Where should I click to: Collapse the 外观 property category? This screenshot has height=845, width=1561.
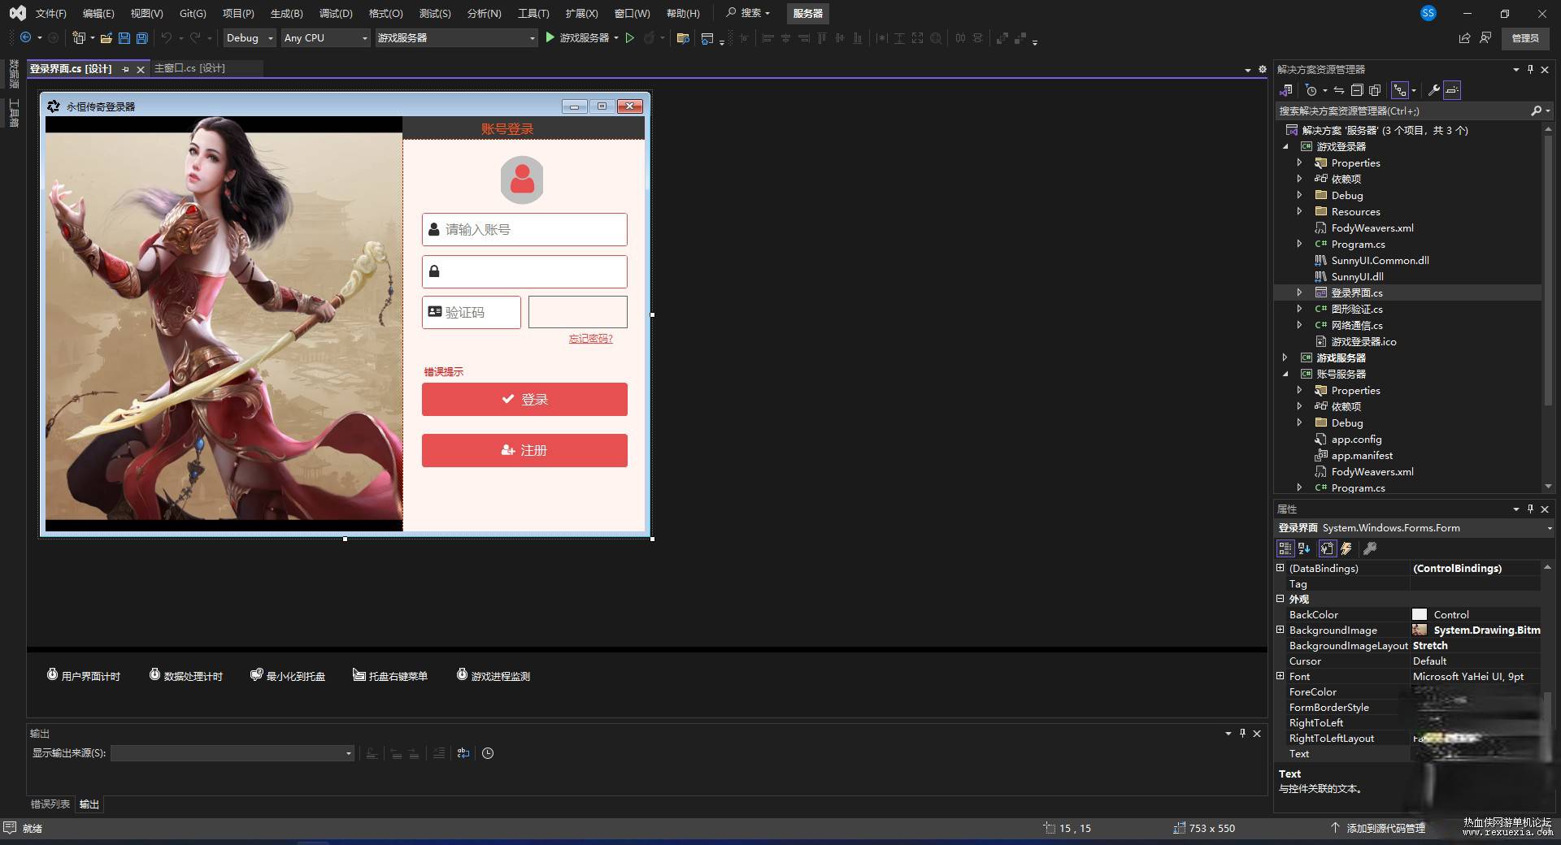pyautogui.click(x=1281, y=599)
